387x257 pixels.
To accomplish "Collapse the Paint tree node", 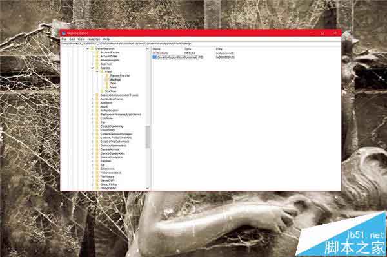I will coord(97,71).
